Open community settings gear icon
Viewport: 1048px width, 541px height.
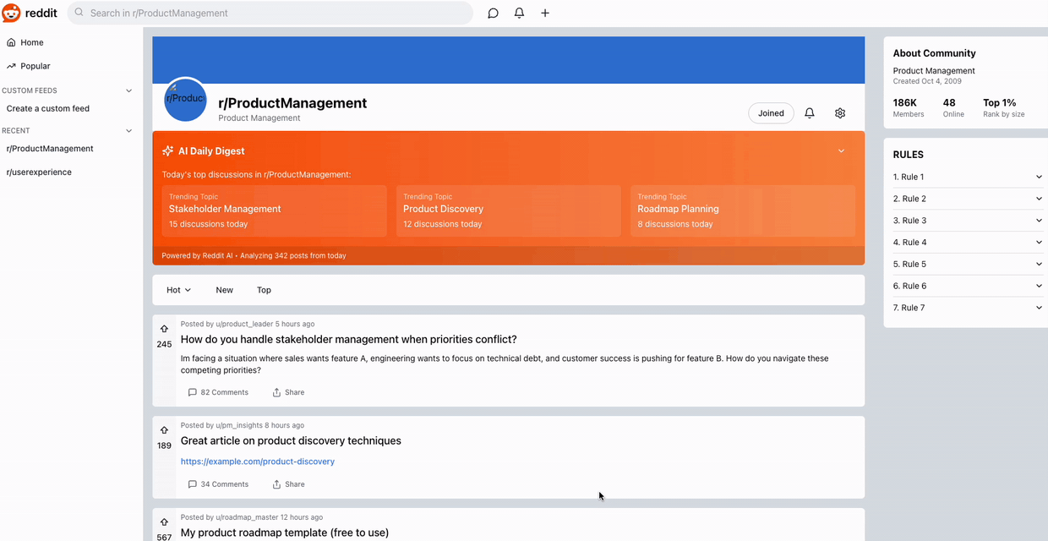(x=840, y=113)
